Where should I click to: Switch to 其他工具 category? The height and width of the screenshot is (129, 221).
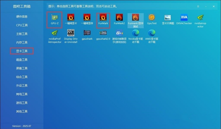tap(22, 111)
